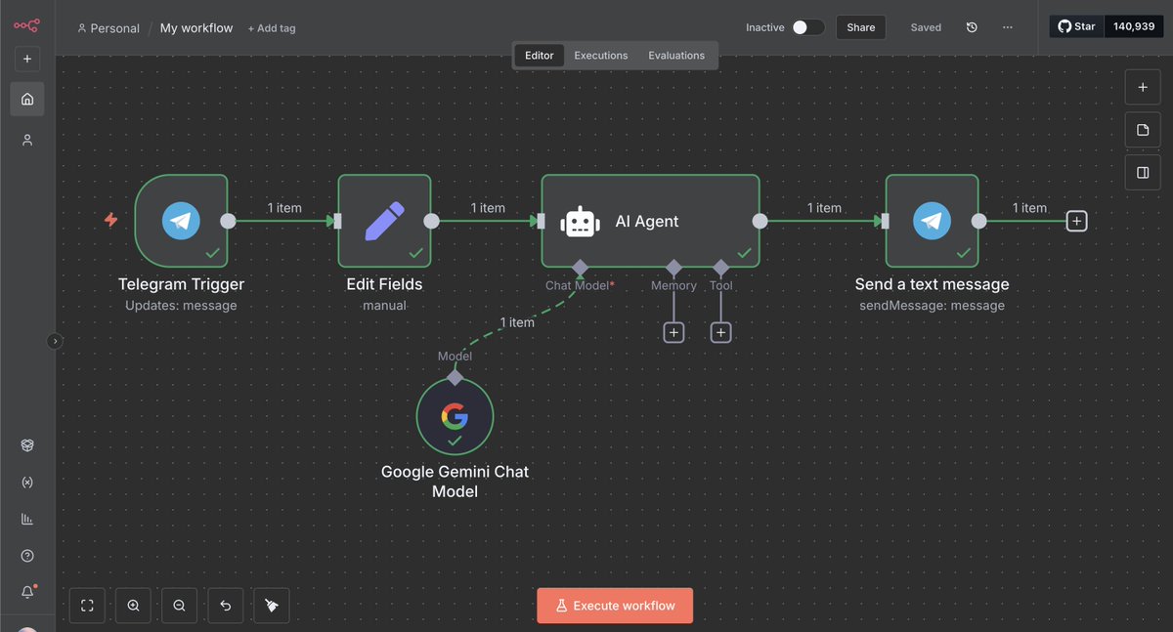Screen dimensions: 1173x632
Task: Select the Google Gemini Chat Model node
Action: click(455, 417)
